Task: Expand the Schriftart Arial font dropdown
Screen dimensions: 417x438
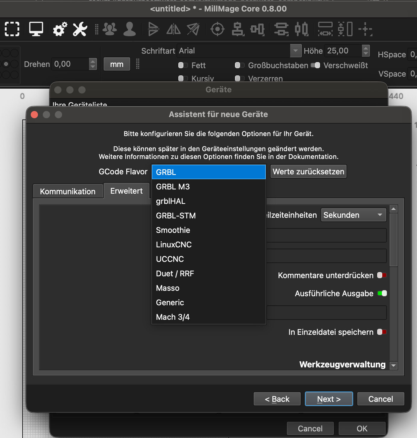Action: point(295,51)
